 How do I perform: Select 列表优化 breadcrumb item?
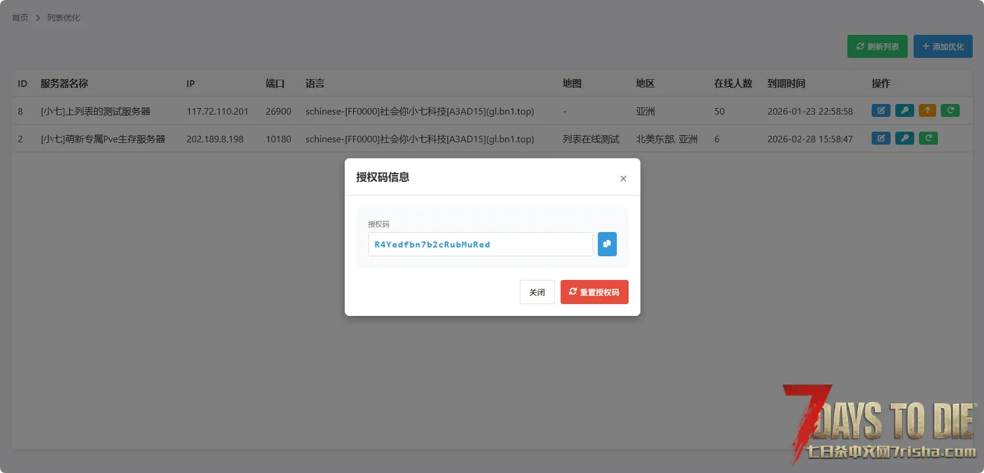pyautogui.click(x=63, y=18)
